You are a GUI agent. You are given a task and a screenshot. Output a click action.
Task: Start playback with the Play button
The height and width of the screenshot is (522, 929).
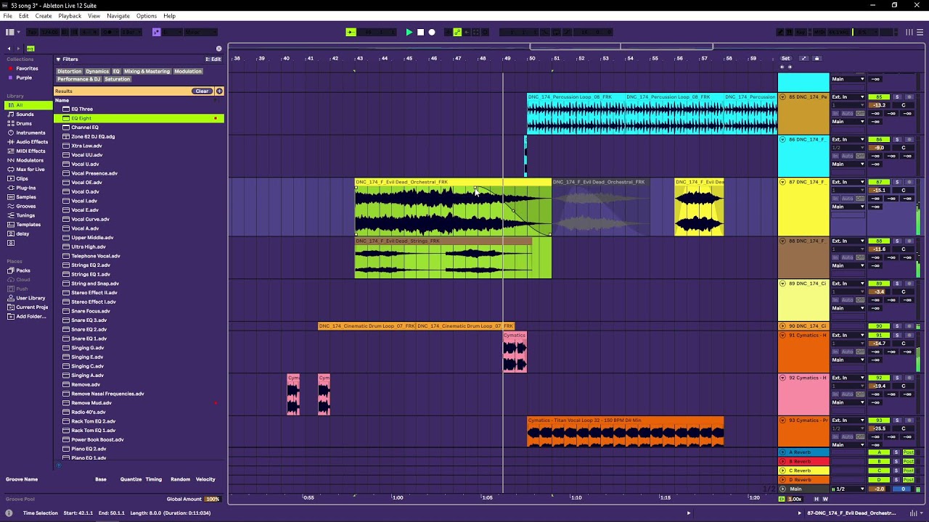click(409, 32)
